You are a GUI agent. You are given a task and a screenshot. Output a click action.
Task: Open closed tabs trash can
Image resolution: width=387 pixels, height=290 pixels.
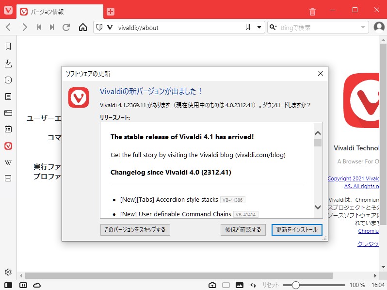tap(312, 11)
